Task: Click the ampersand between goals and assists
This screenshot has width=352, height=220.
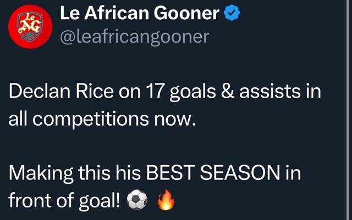Action: [x=230, y=91]
